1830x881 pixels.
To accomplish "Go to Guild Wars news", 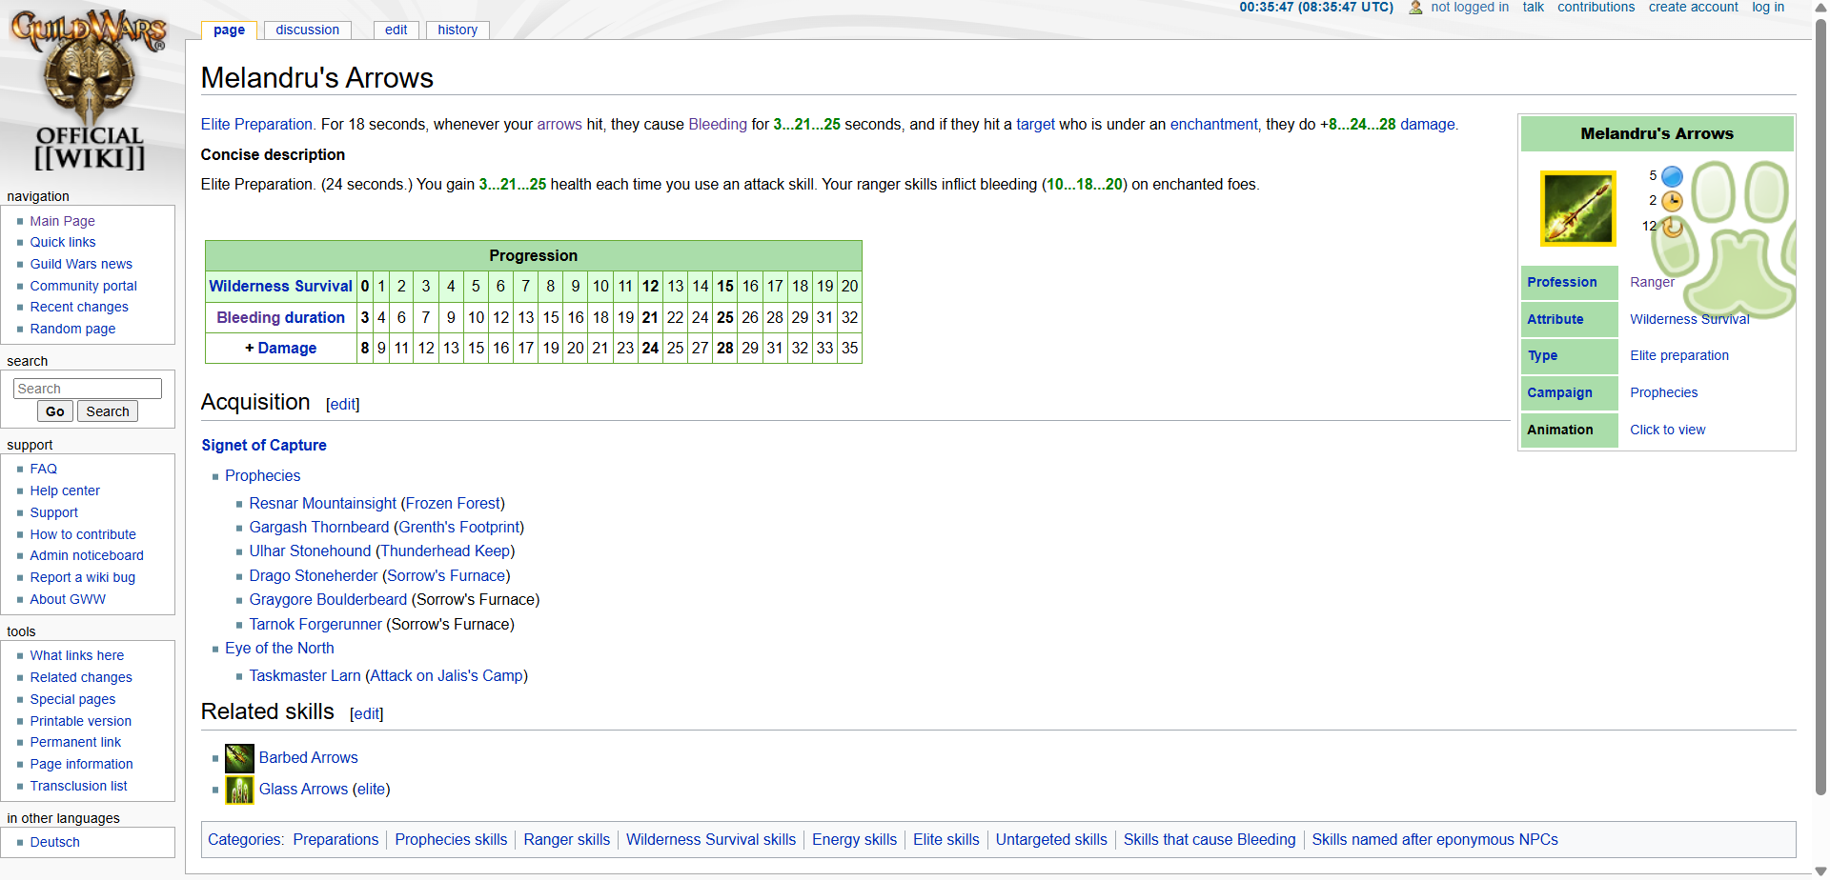I will coord(81,264).
